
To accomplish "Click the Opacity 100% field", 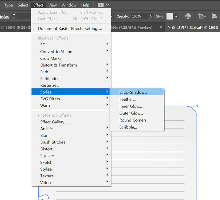I will click(139, 16).
